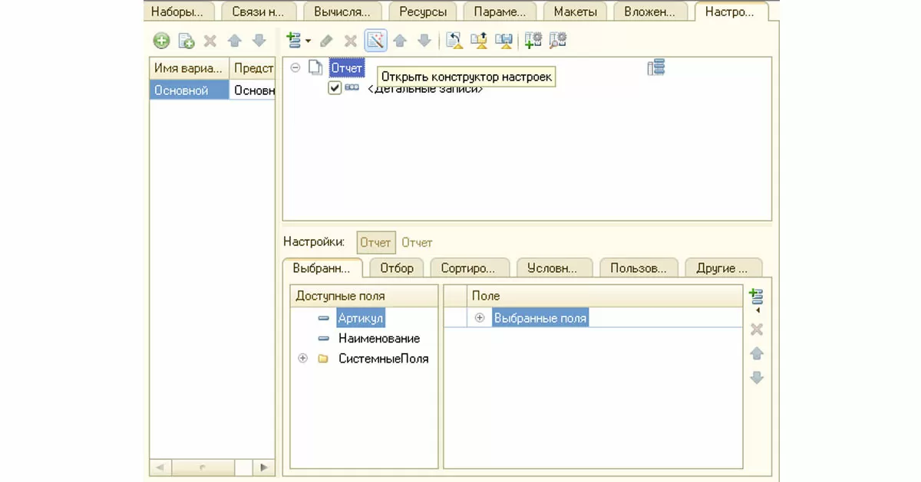Viewport: 921px width, 482px height.
Task: Open the Отбор settings tab
Action: [x=396, y=268]
